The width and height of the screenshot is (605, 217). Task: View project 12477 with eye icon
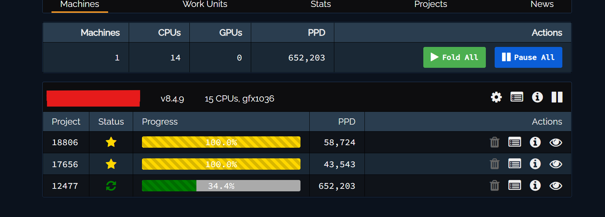coord(556,186)
